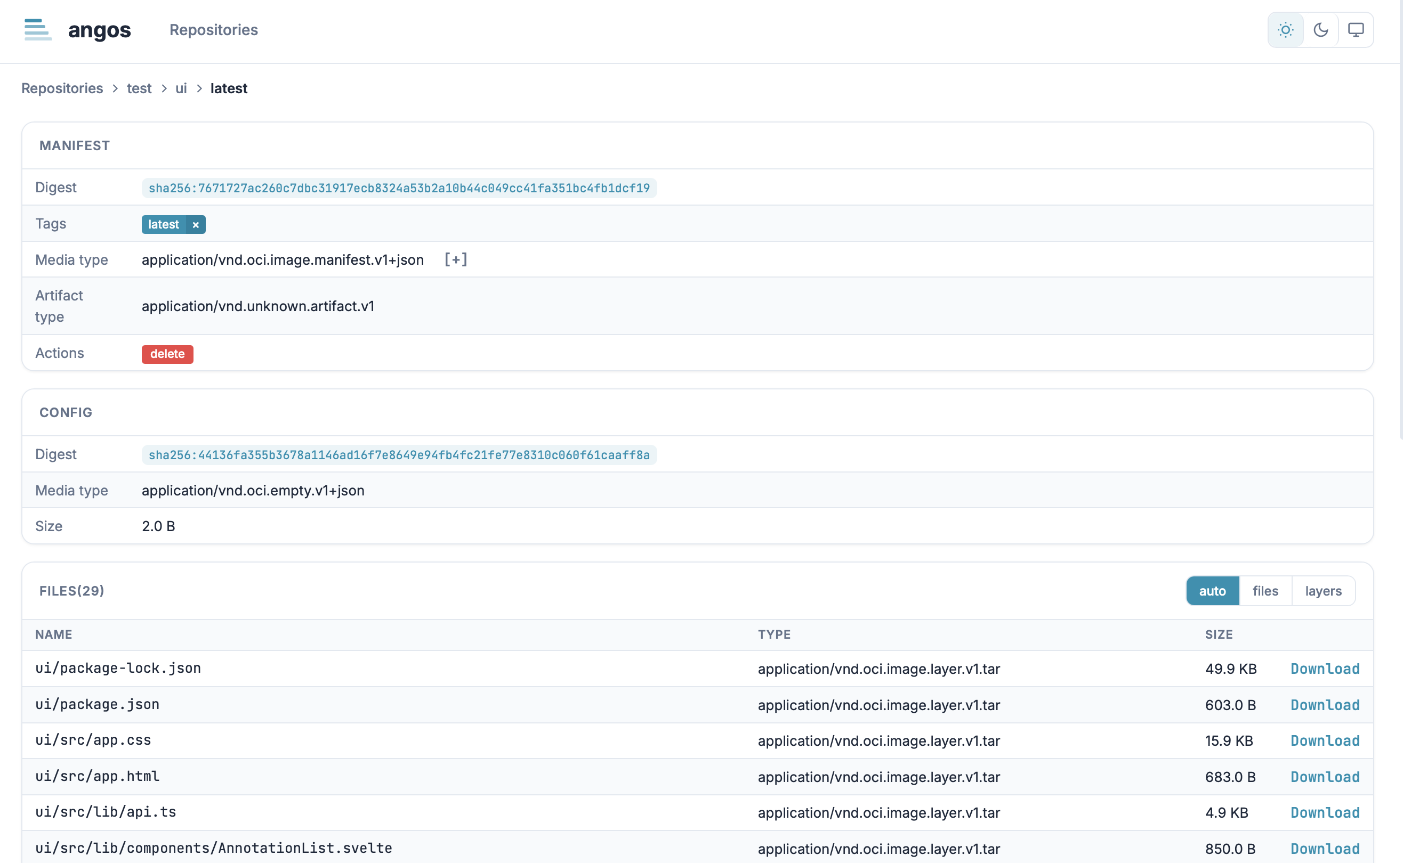
Task: Click the manifest sha256 digest
Action: (x=399, y=188)
